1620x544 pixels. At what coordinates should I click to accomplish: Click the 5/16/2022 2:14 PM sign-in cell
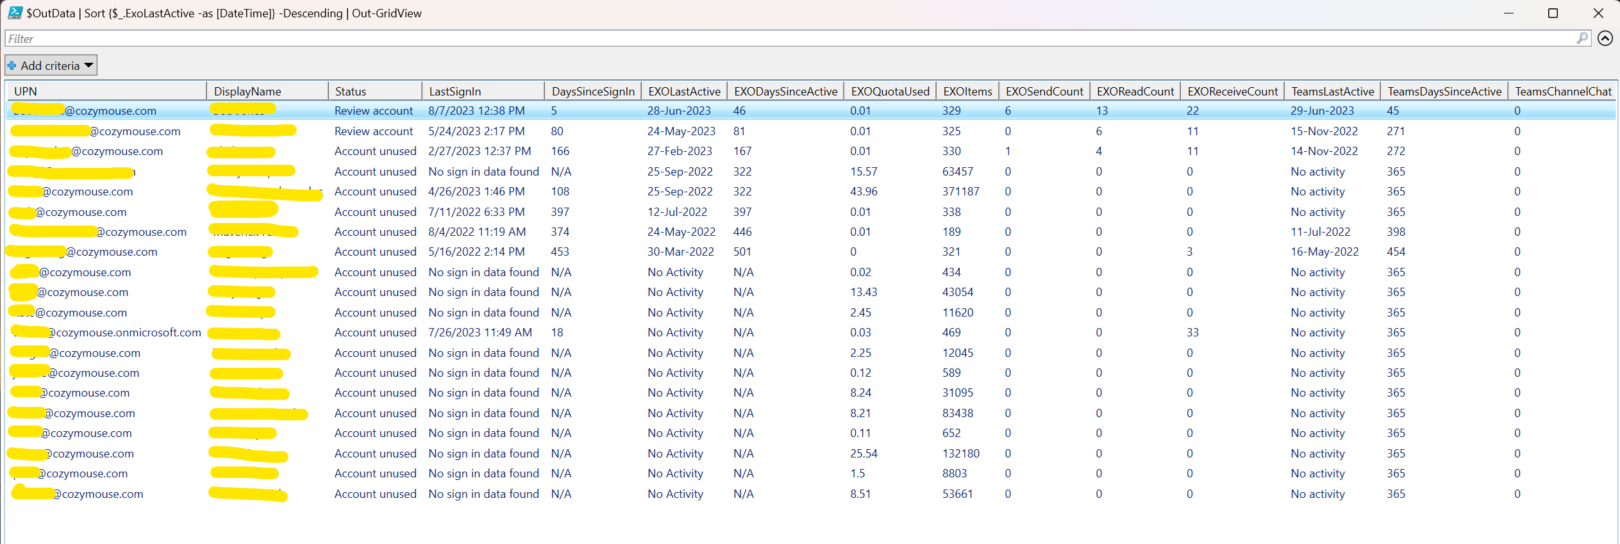[476, 252]
